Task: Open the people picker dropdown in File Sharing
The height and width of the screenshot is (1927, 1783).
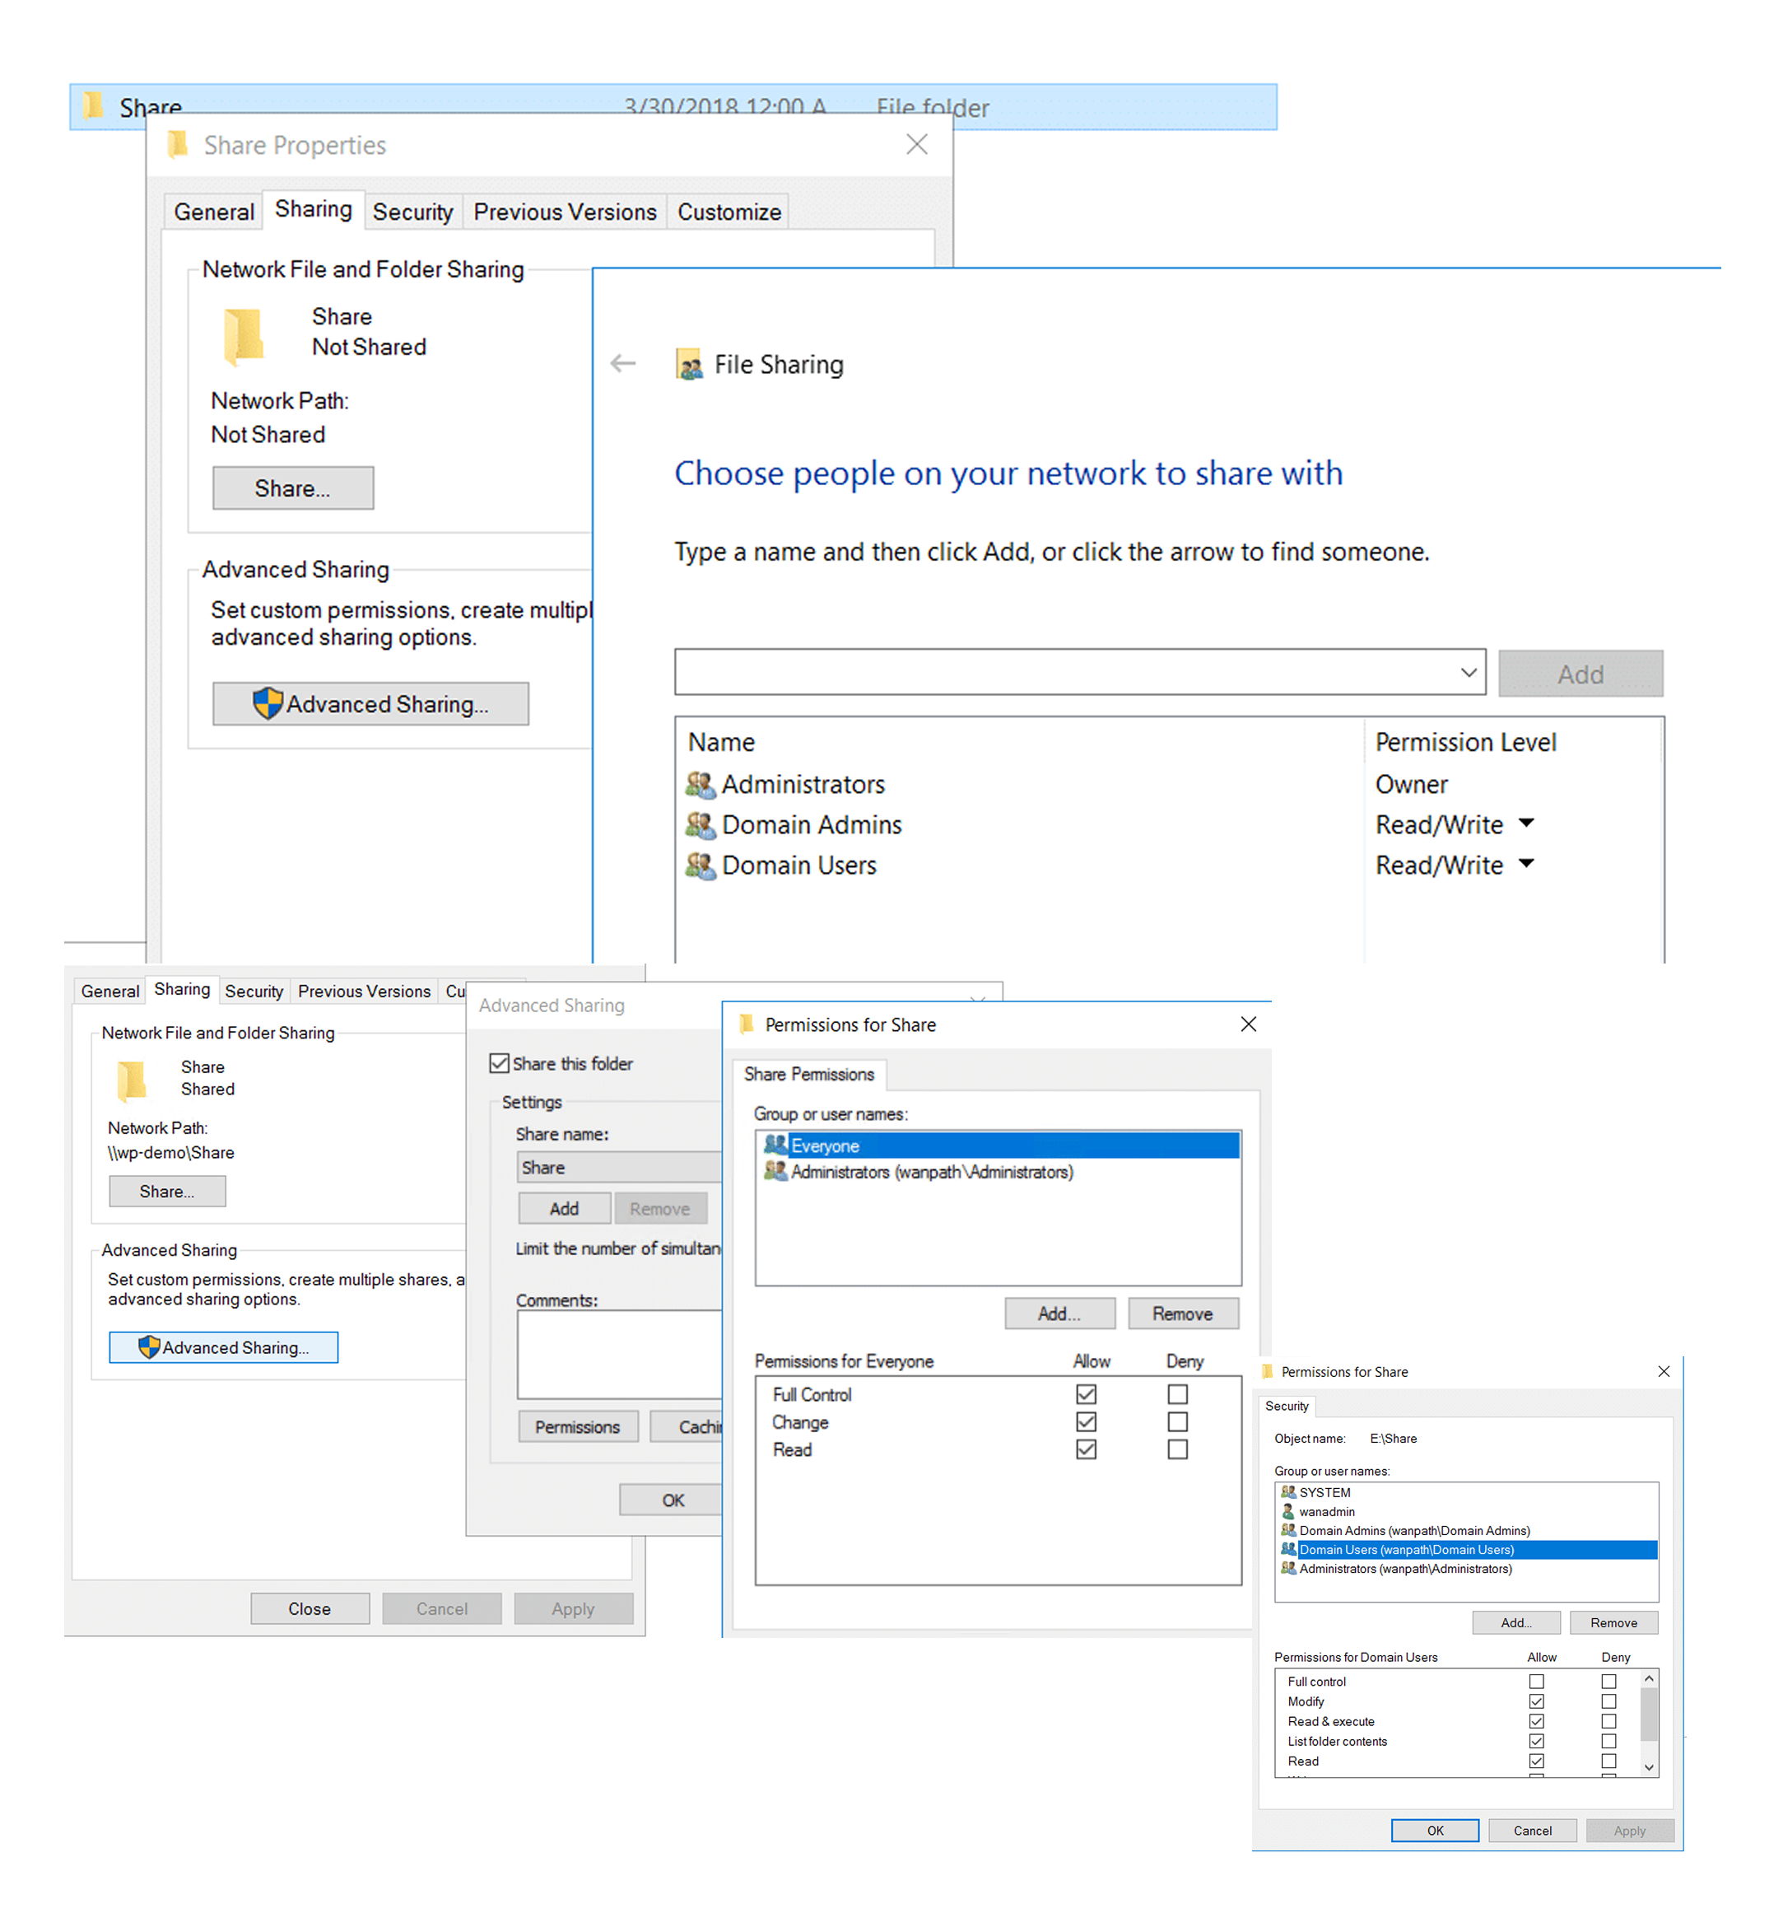Action: pyautogui.click(x=1469, y=673)
